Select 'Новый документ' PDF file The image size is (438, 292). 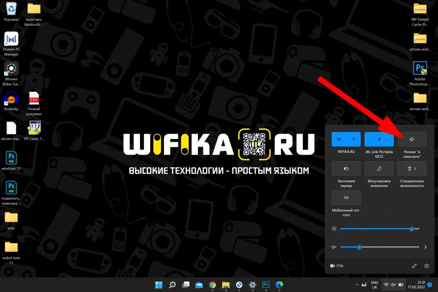[x=34, y=103]
